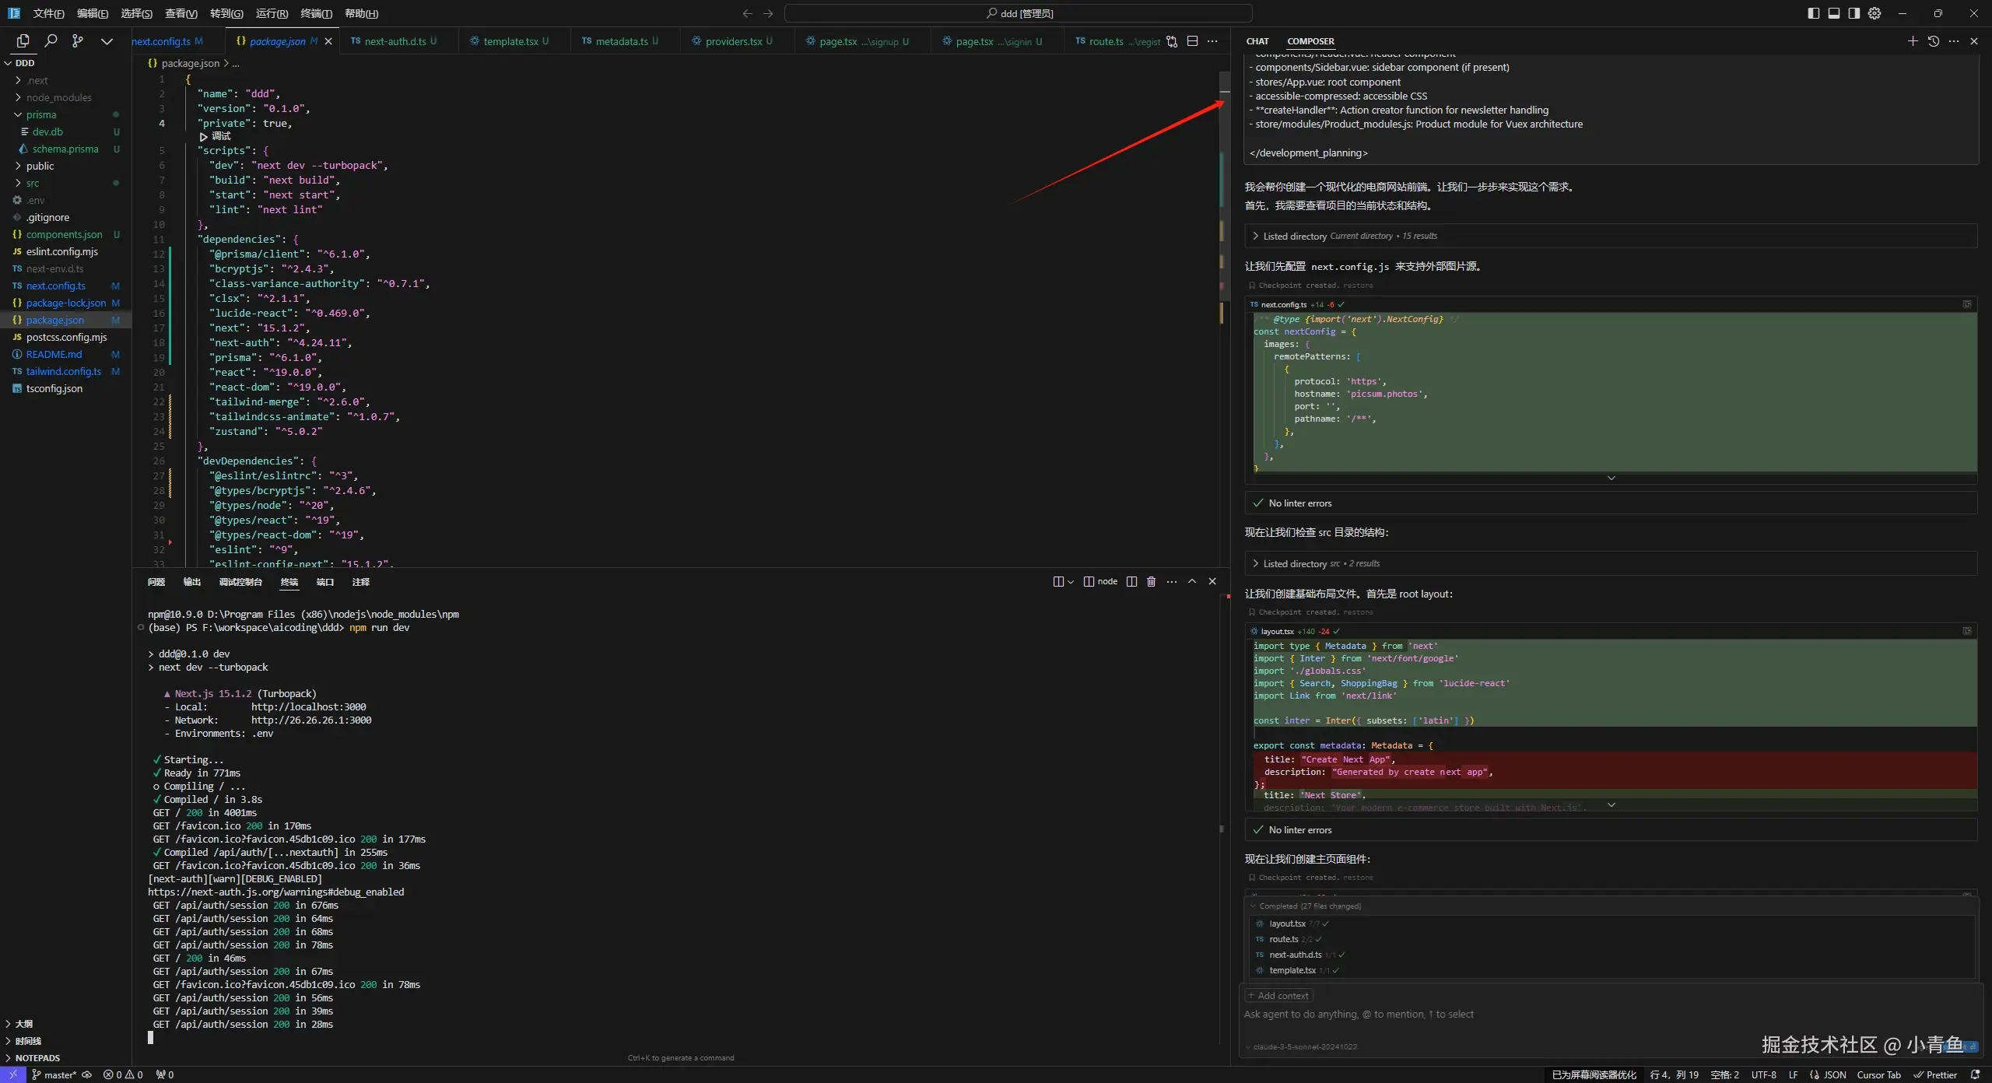The width and height of the screenshot is (1992, 1083).
Task: Show composer history clock icon
Action: click(1934, 41)
